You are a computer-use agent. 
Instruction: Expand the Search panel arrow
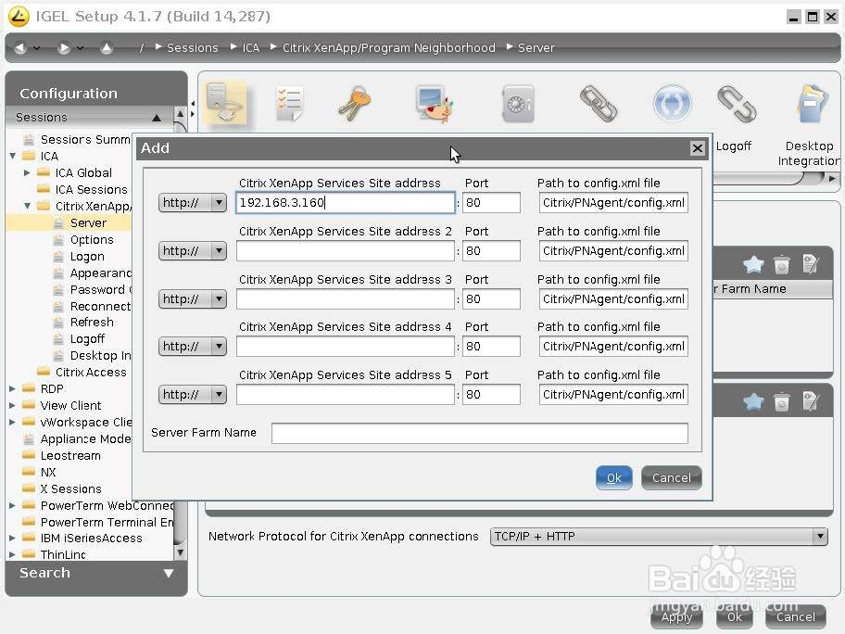(x=168, y=573)
